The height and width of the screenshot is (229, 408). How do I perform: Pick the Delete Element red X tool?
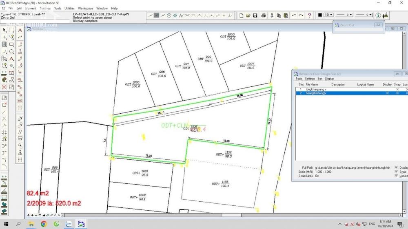4,87
